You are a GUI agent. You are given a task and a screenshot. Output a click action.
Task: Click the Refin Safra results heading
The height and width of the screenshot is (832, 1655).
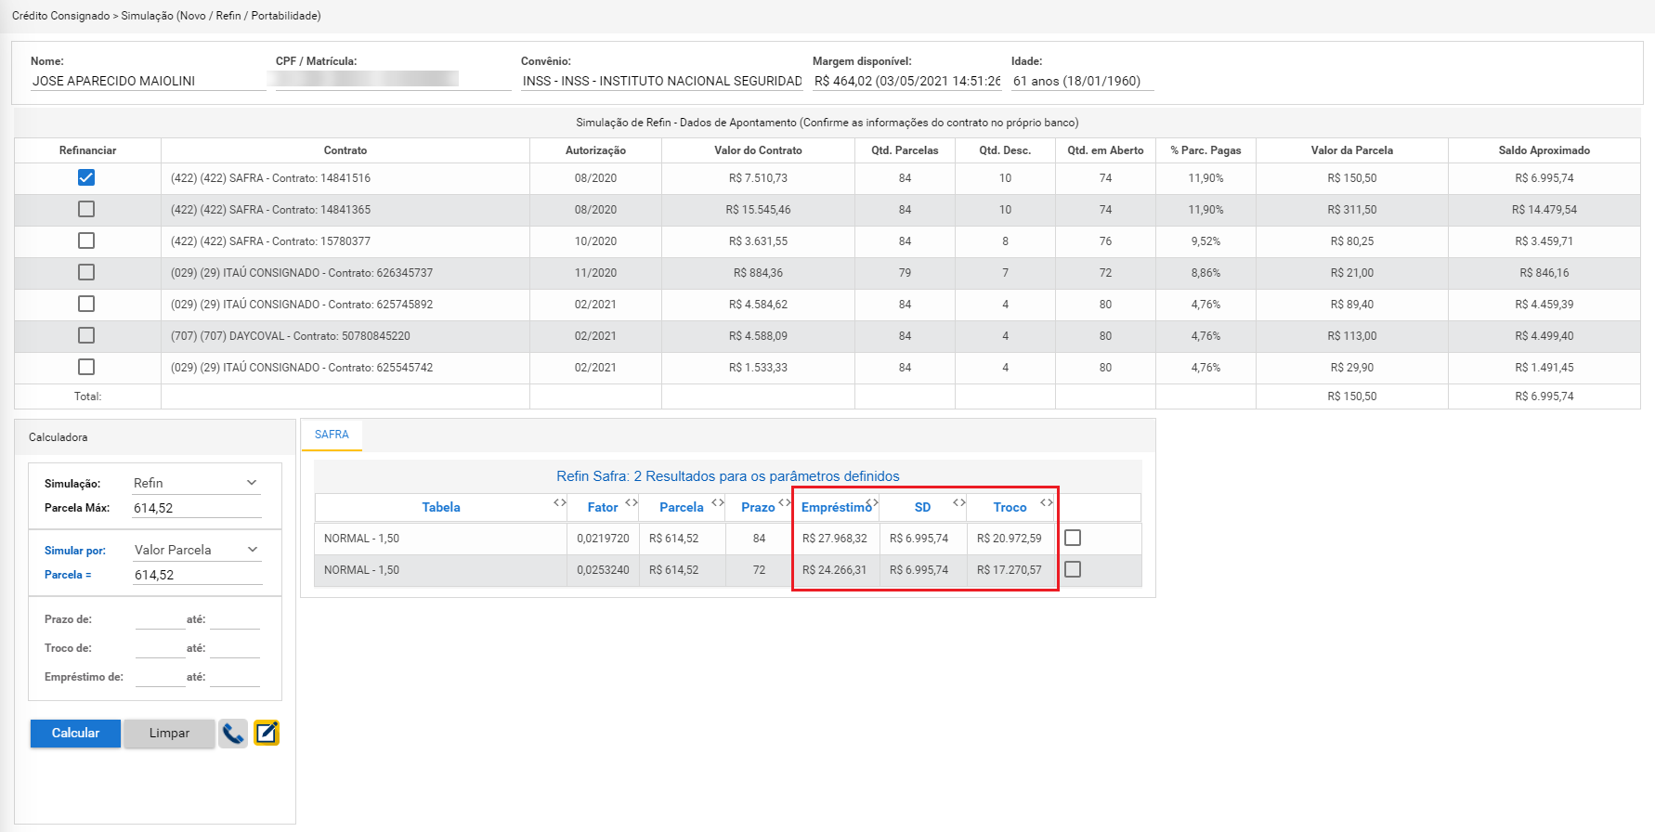[728, 476]
